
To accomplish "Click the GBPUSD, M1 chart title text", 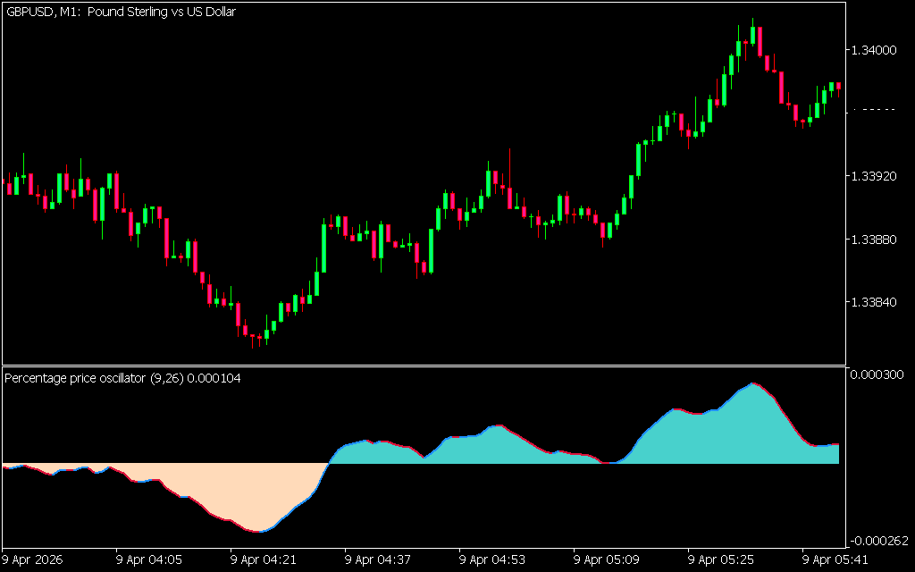I will (x=121, y=13).
